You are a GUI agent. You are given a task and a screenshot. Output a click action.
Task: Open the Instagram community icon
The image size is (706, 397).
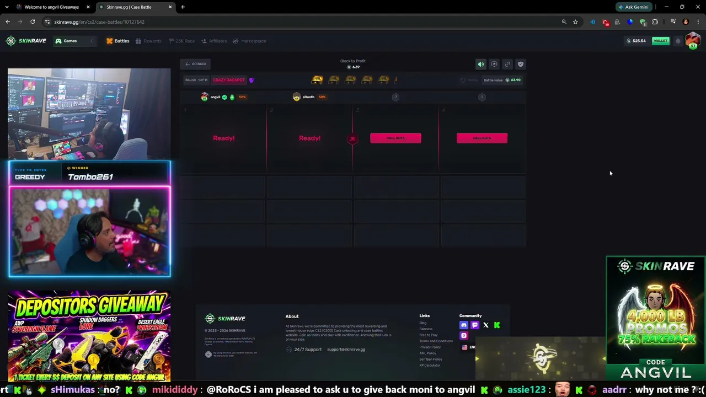click(464, 335)
